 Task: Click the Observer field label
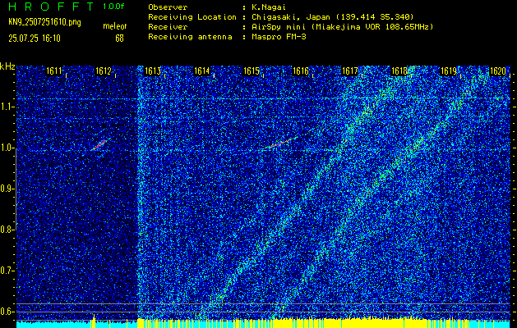tap(168, 7)
